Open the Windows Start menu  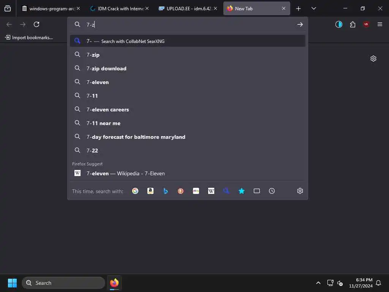pyautogui.click(x=12, y=283)
